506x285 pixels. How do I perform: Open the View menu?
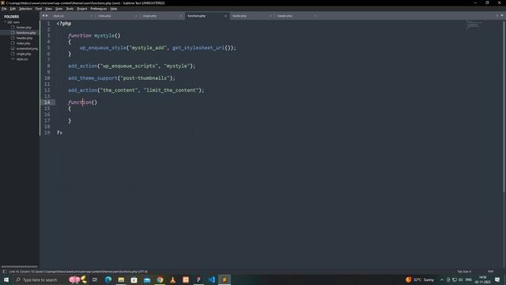pyautogui.click(x=48, y=9)
